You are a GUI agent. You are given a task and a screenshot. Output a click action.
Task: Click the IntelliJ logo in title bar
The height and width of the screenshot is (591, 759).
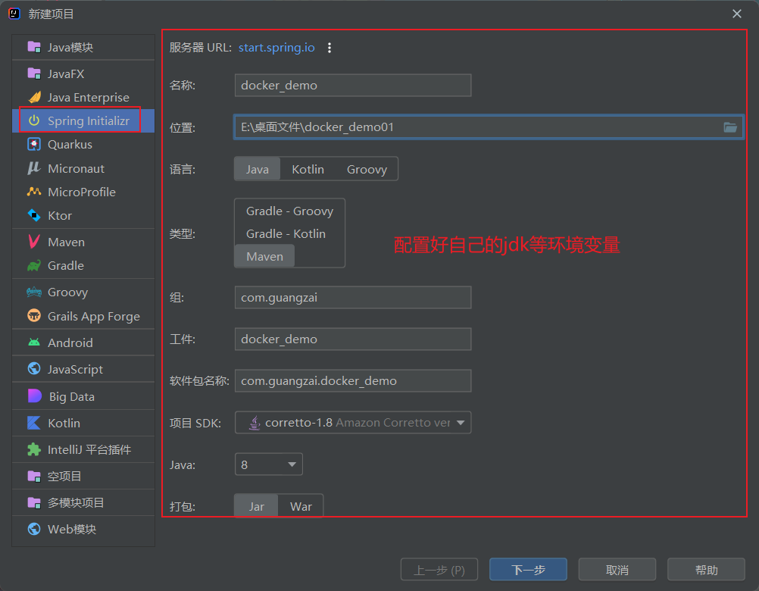(x=14, y=14)
